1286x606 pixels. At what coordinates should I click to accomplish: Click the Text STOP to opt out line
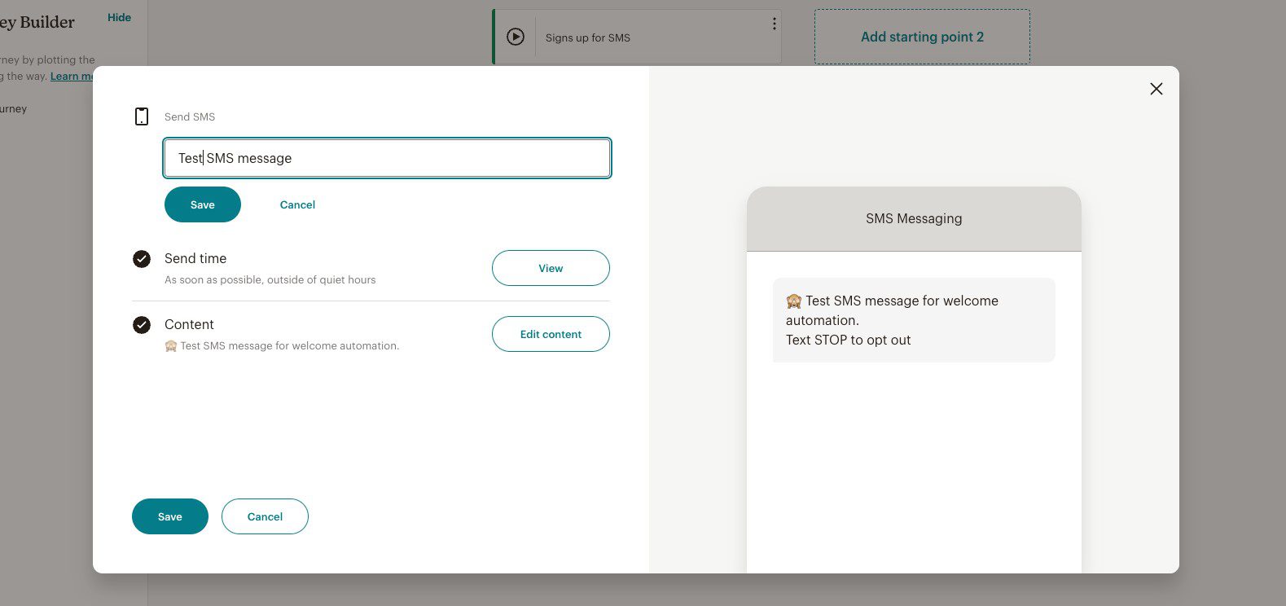coord(848,340)
